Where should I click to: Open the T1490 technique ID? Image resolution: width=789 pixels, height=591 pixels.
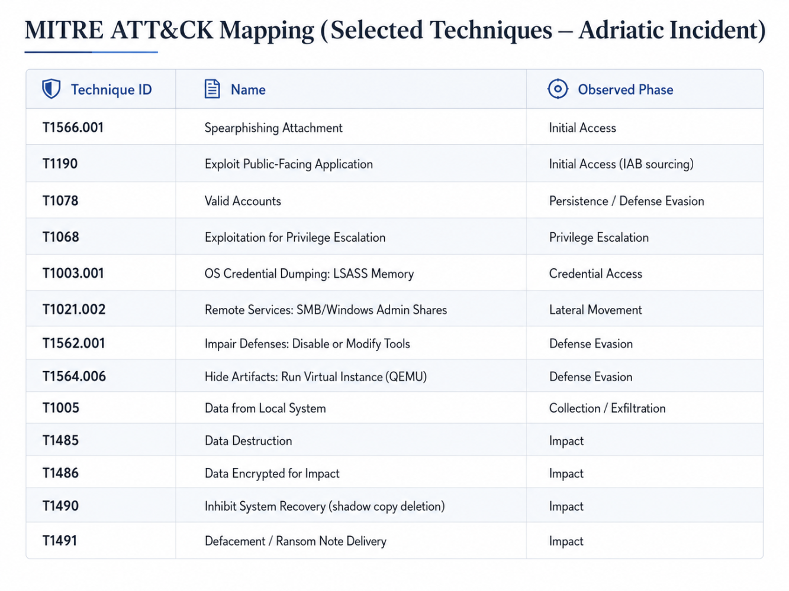[x=60, y=506]
